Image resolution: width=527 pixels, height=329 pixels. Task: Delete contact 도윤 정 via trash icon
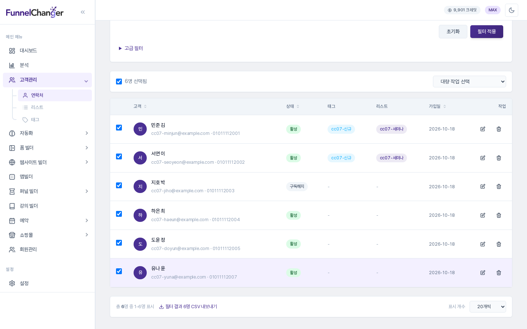tap(499, 244)
